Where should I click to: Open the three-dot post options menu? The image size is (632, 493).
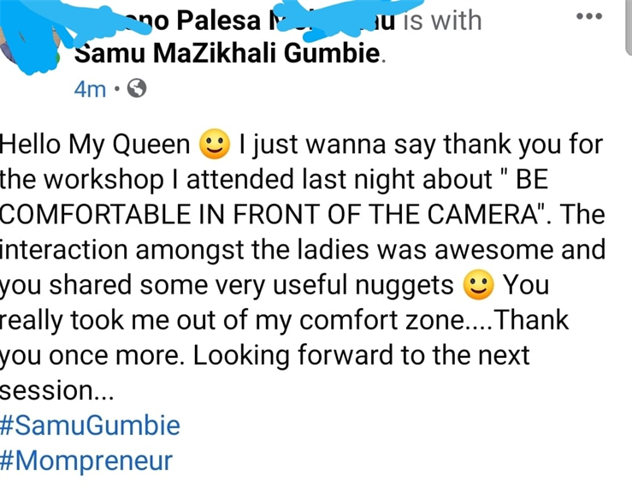(x=589, y=16)
